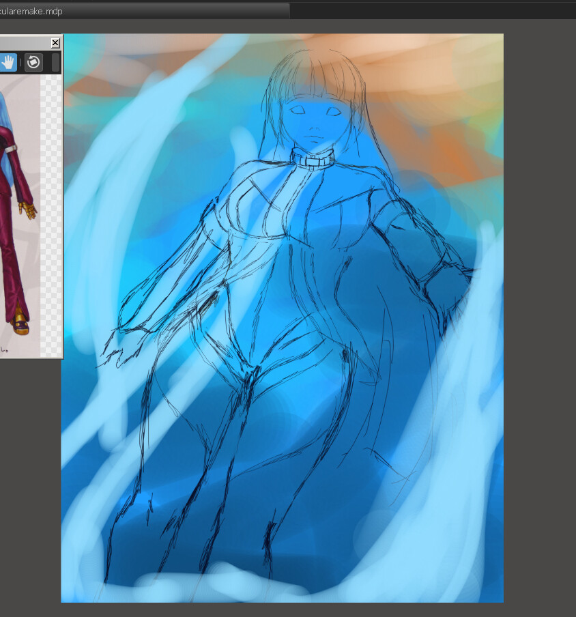Click the empty workspace right of the canvas
576x617 pixels.
tap(539, 307)
